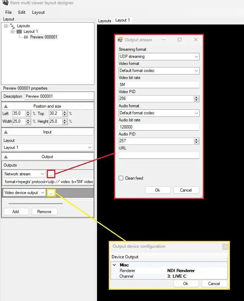Click the Remove output button
Image resolution: width=244 pixels, height=301 pixels.
click(x=44, y=212)
